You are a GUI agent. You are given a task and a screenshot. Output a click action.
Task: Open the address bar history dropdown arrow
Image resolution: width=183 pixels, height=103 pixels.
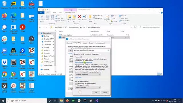[x=131, y=27]
